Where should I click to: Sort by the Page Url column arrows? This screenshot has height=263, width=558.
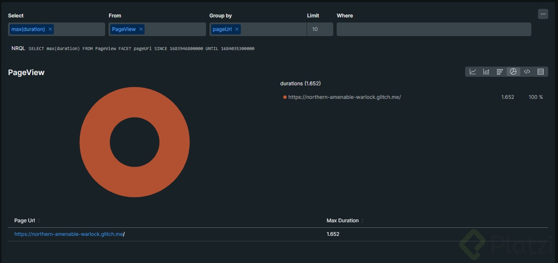click(39, 221)
